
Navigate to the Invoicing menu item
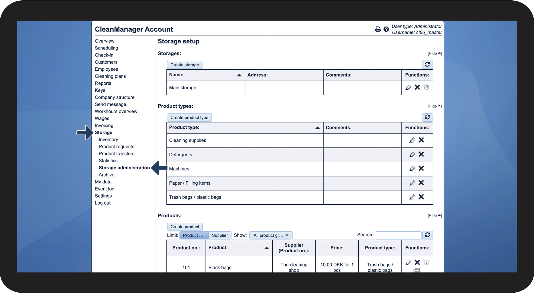tap(104, 125)
